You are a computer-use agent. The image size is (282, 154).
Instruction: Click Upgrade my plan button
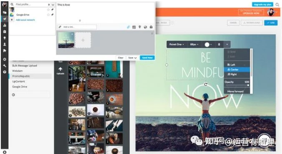click(262, 5)
